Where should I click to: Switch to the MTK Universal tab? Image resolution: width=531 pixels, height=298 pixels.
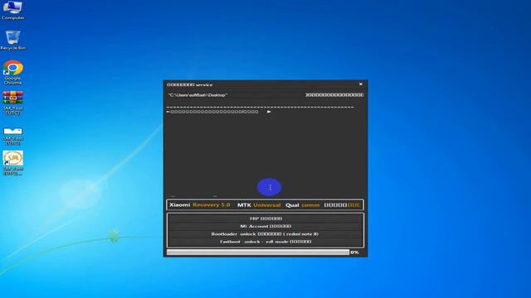pyautogui.click(x=259, y=205)
